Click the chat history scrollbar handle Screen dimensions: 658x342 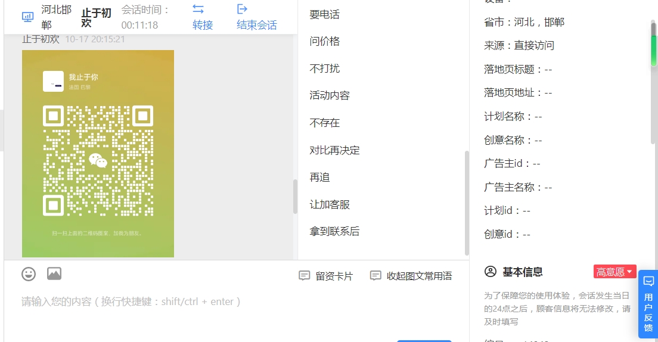tap(295, 197)
